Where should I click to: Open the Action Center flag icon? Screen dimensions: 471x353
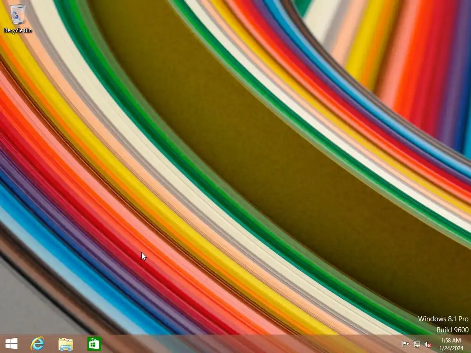(x=405, y=344)
